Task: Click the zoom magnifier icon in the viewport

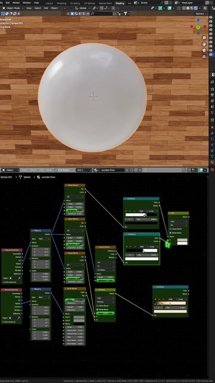Action: tap(204, 38)
